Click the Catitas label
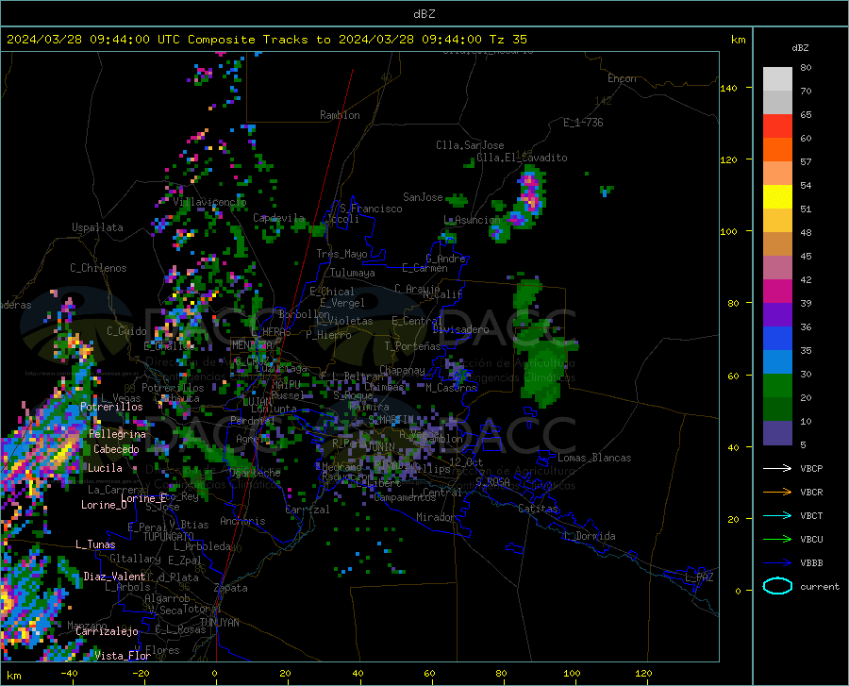 tap(539, 509)
